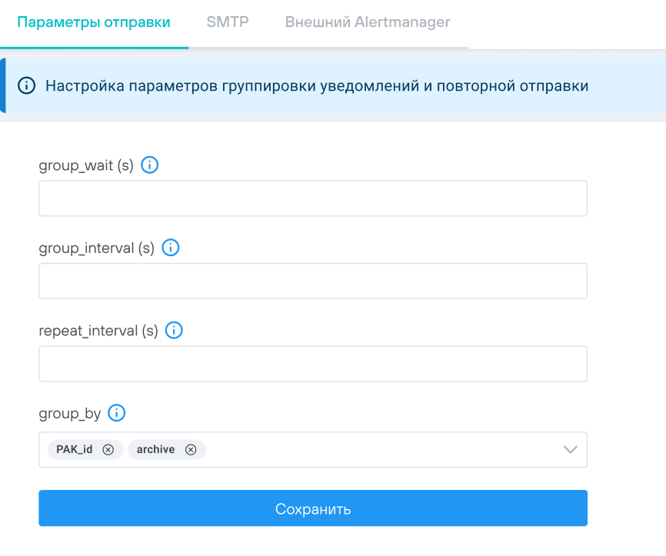Open the Параметры отправки tab
Screen dimensions: 666x556
[x=94, y=22]
